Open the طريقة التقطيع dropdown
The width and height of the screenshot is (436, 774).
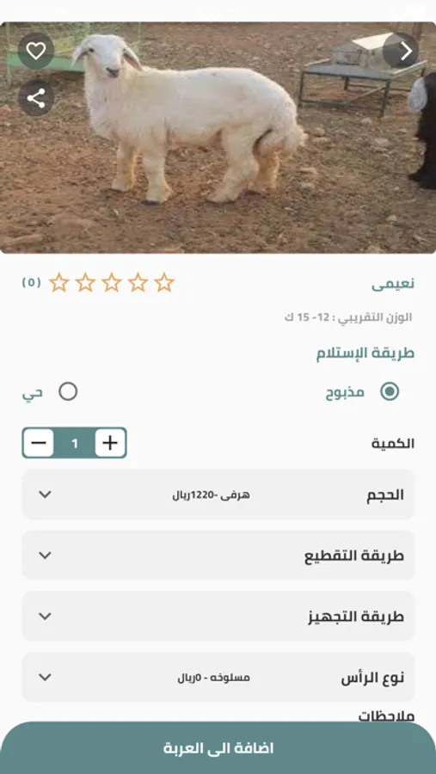(x=218, y=556)
